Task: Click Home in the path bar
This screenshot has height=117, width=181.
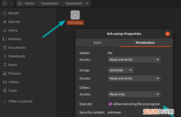Action: 27,3
